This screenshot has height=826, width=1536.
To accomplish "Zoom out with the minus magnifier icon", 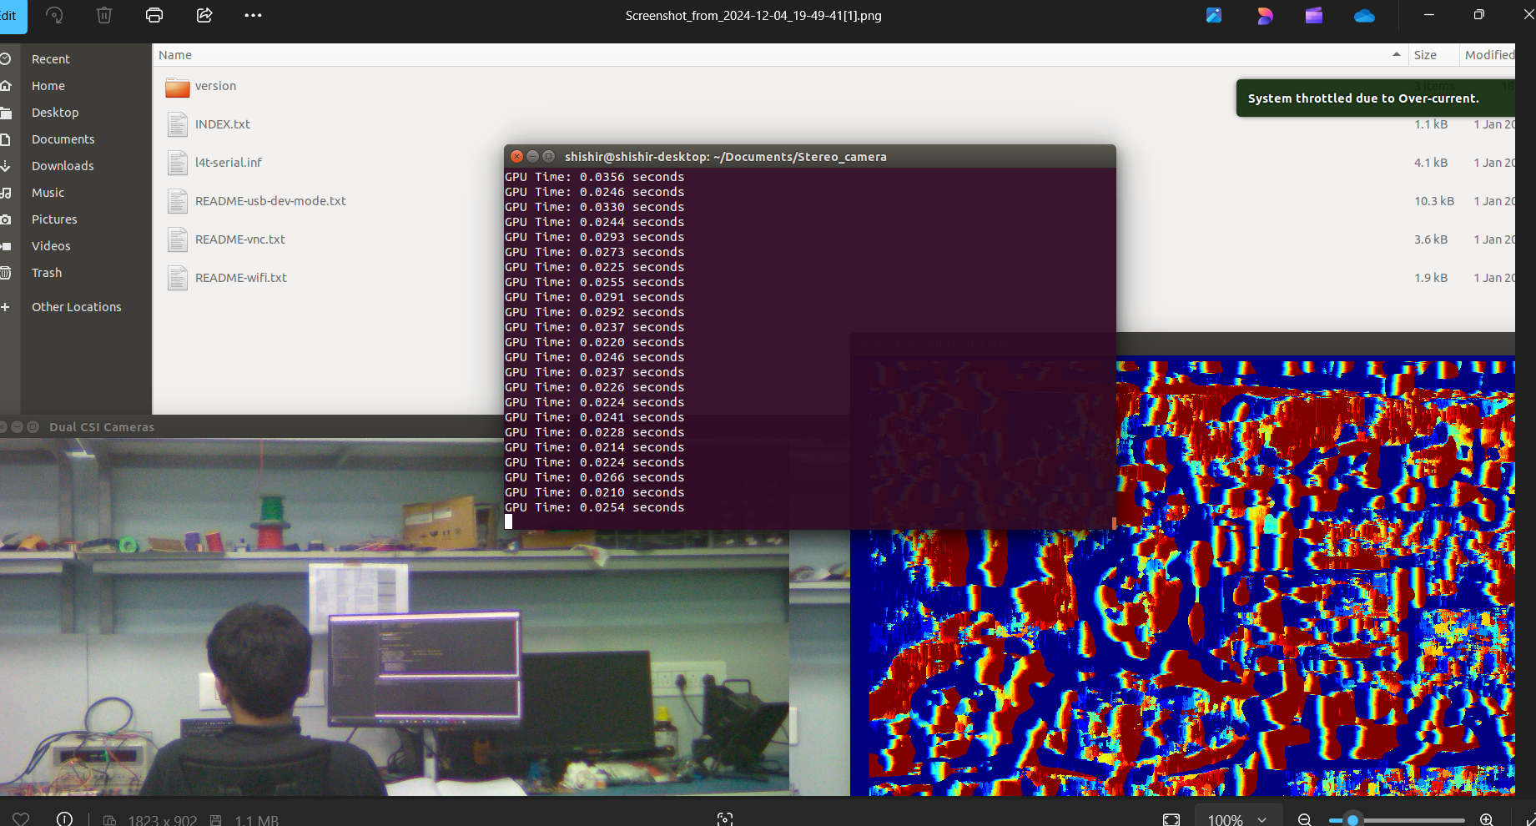I will coord(1305,819).
